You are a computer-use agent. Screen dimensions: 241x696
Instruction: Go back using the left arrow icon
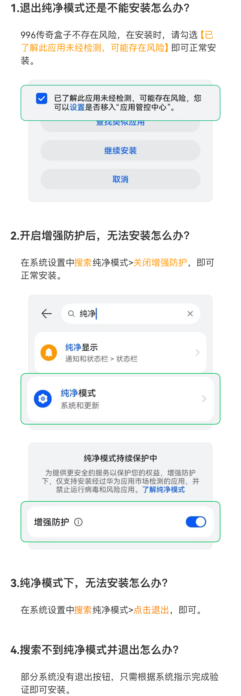click(x=47, y=314)
